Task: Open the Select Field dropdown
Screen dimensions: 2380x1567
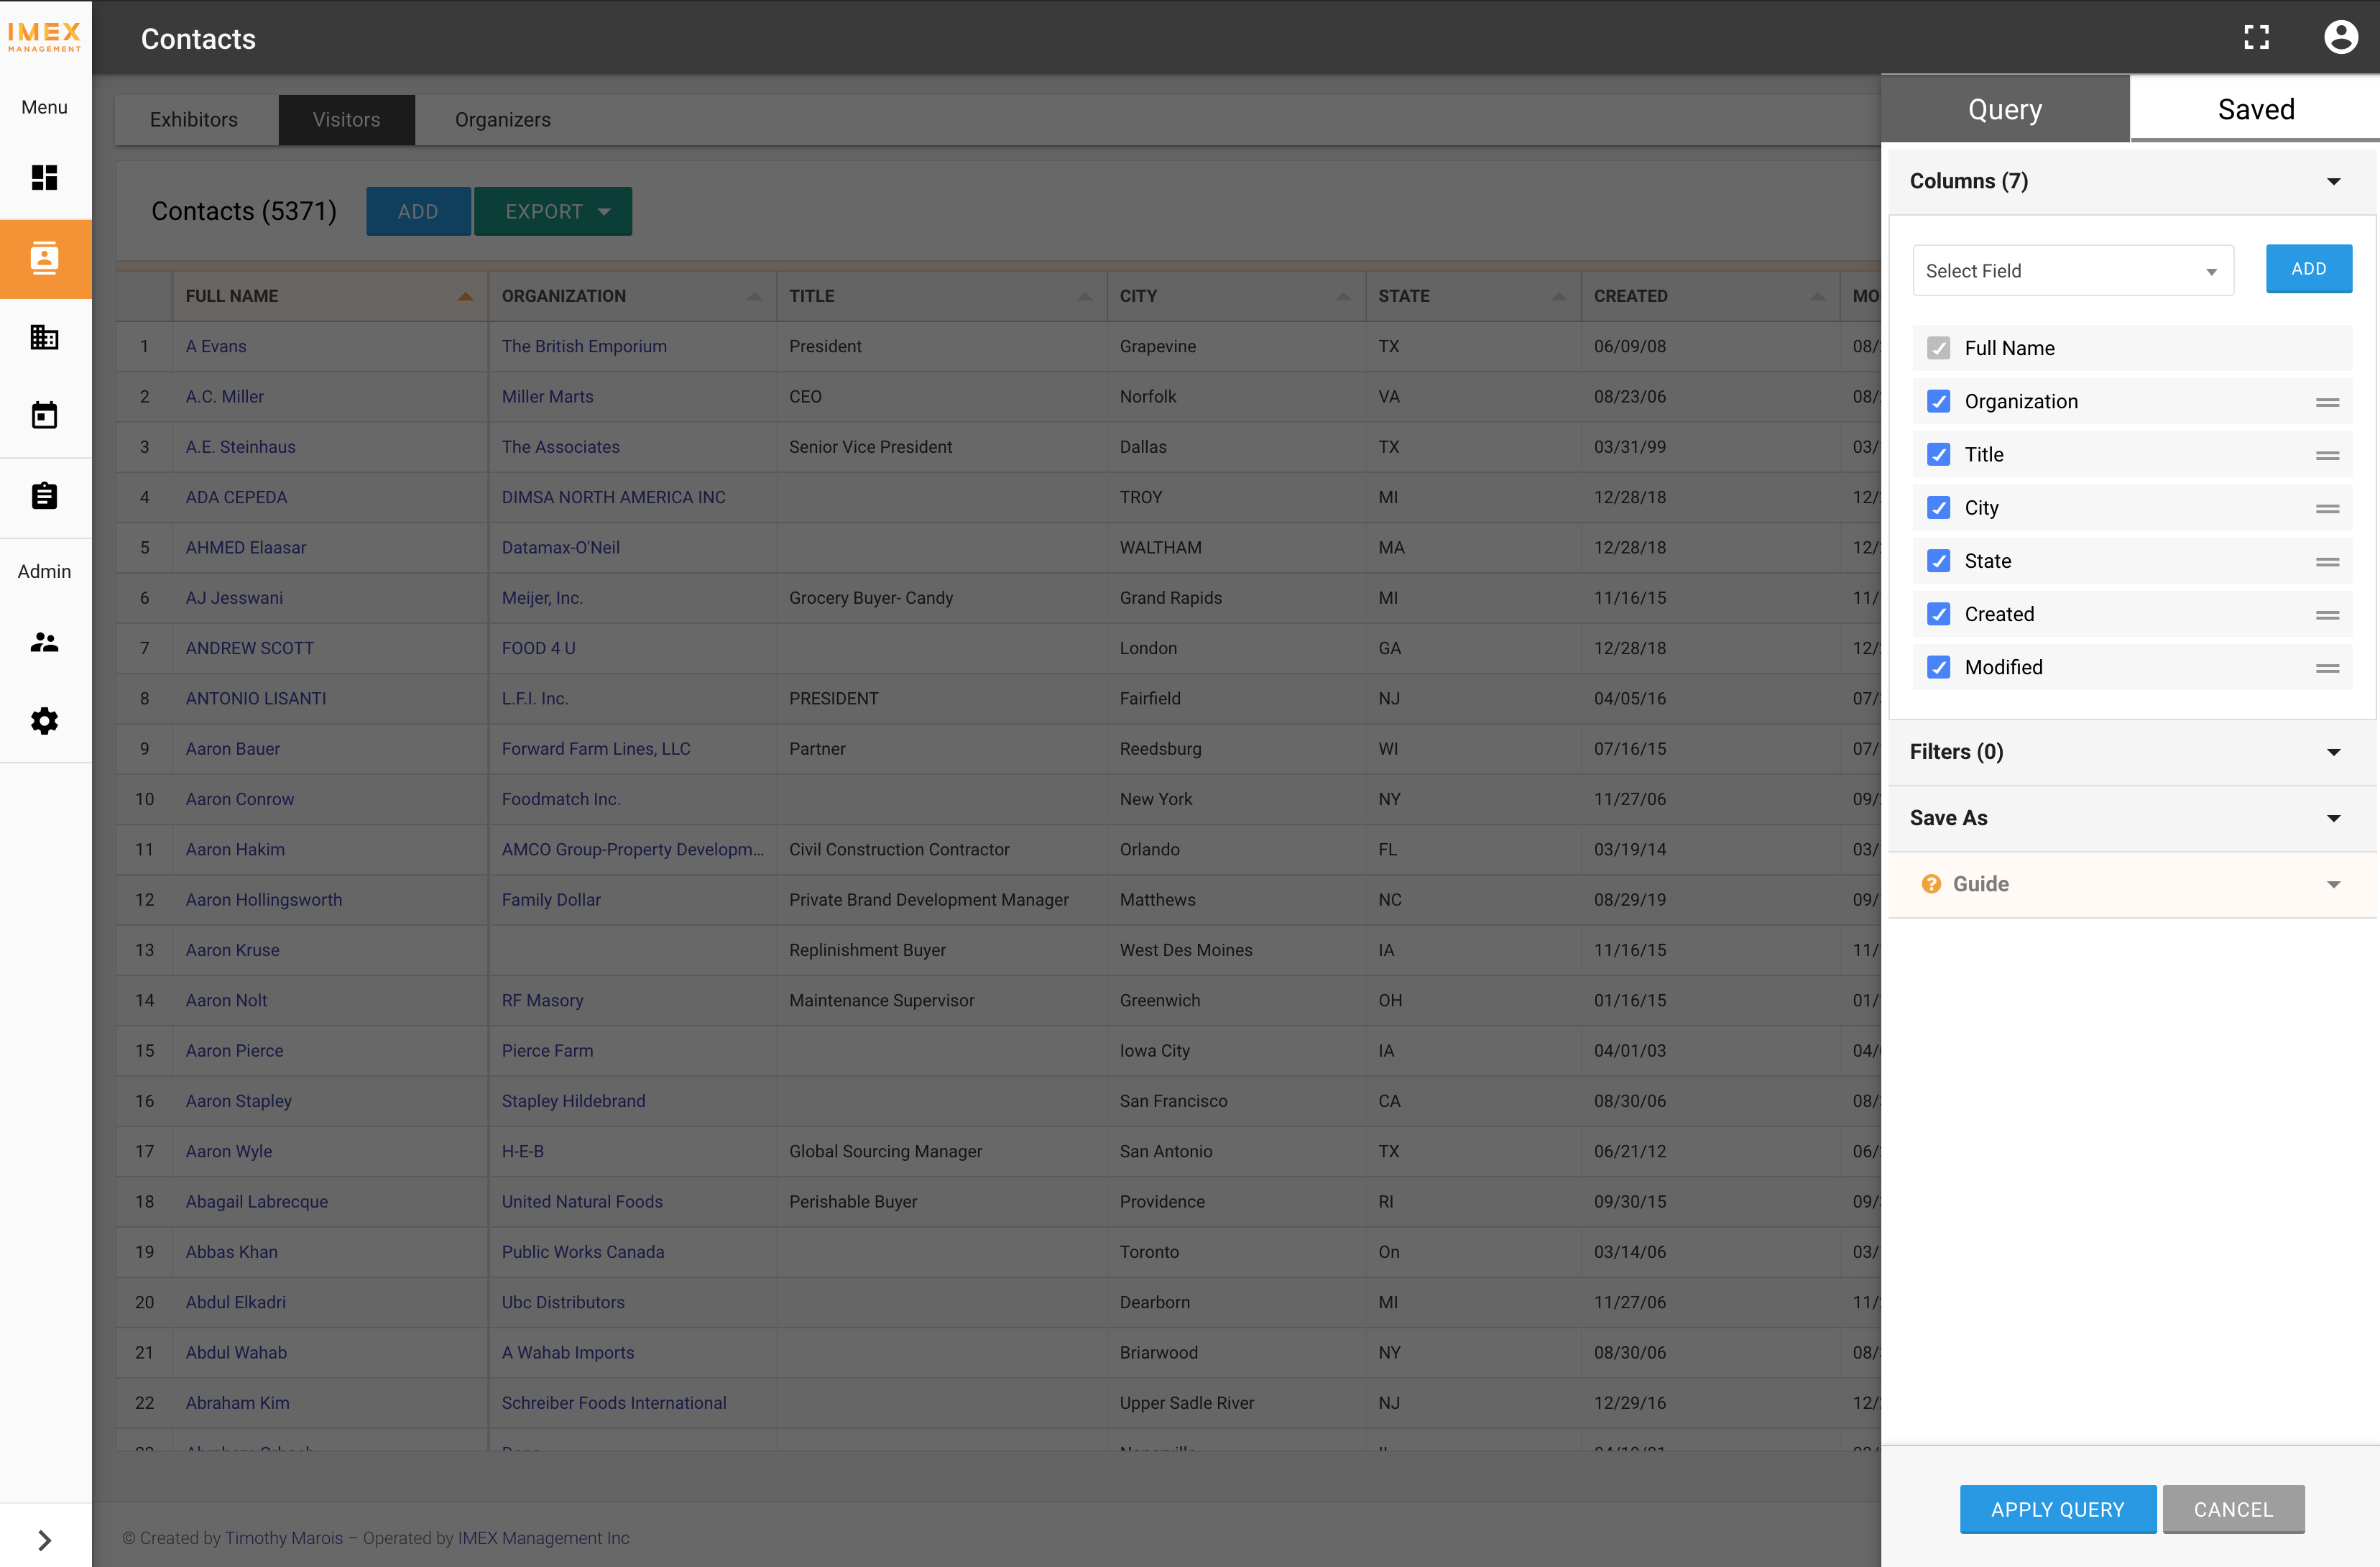Action: point(2072,270)
